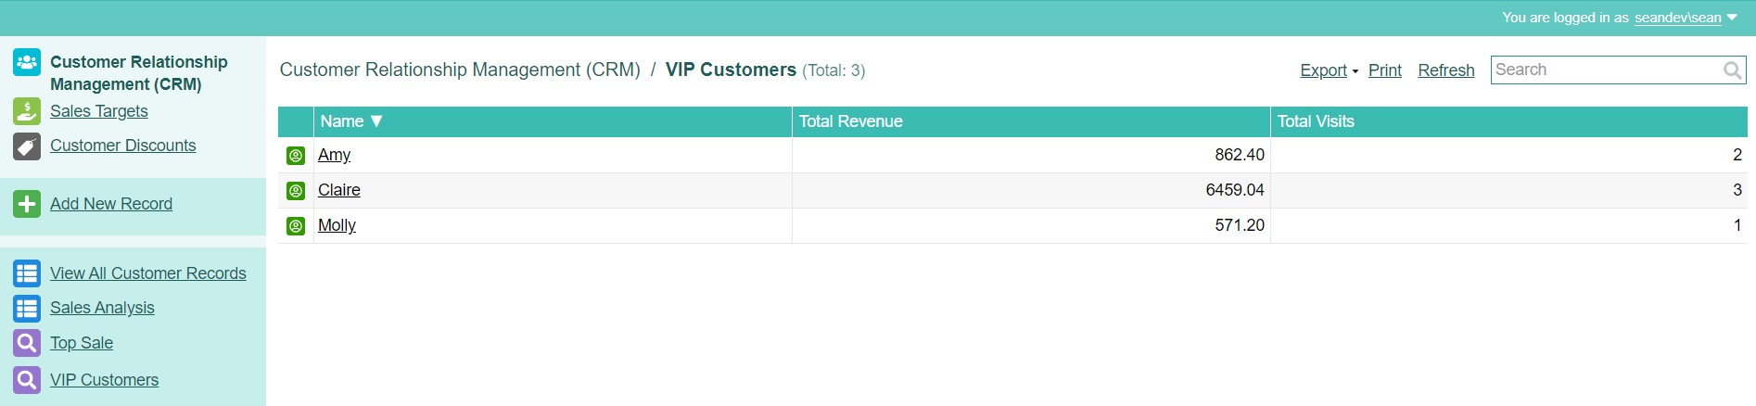
Task: Click the Refresh link
Action: coord(1445,70)
